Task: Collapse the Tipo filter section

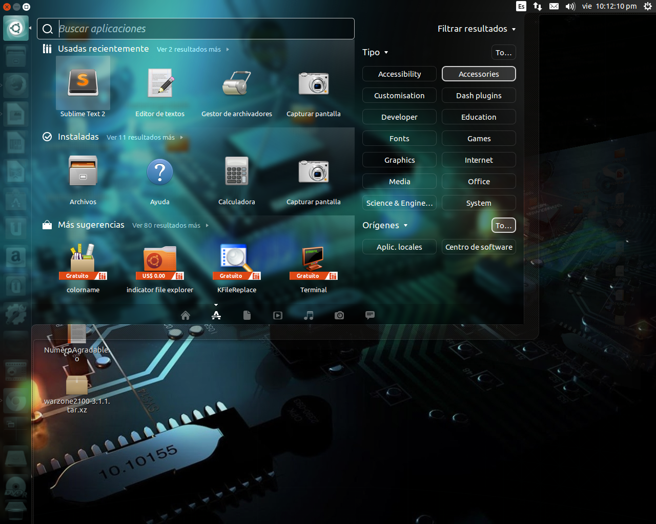Action: (x=376, y=52)
